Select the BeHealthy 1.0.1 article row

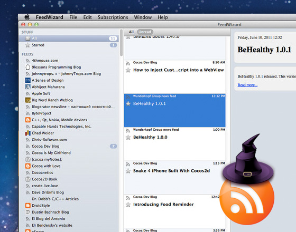(x=174, y=111)
